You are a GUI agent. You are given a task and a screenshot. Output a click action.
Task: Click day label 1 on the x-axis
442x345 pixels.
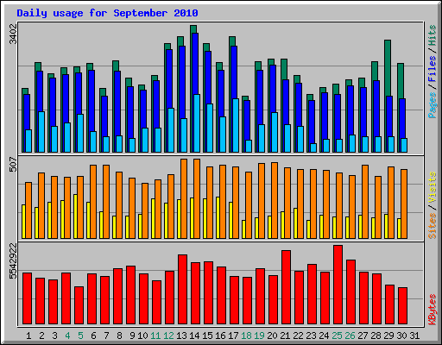tap(28, 336)
